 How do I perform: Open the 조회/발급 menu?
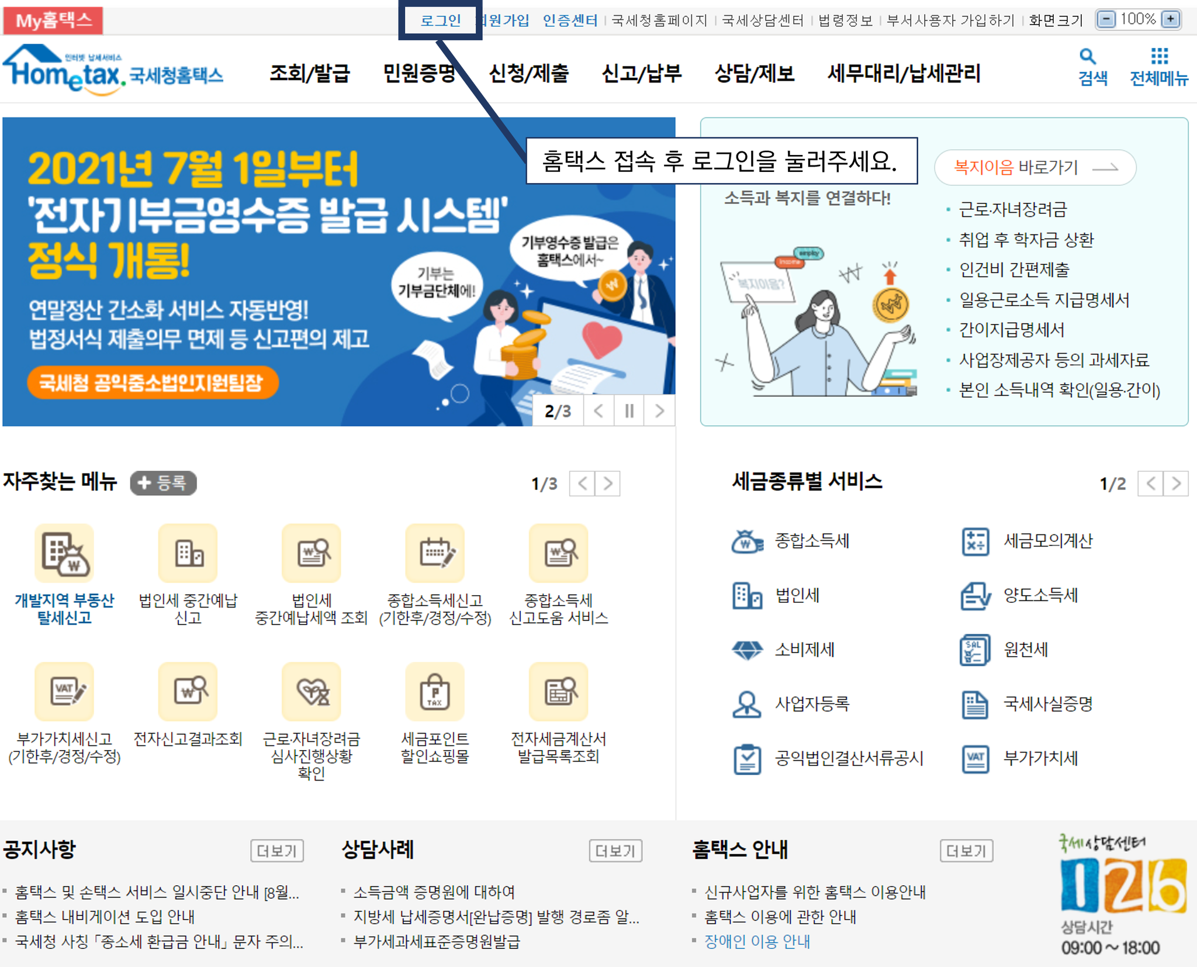(310, 74)
